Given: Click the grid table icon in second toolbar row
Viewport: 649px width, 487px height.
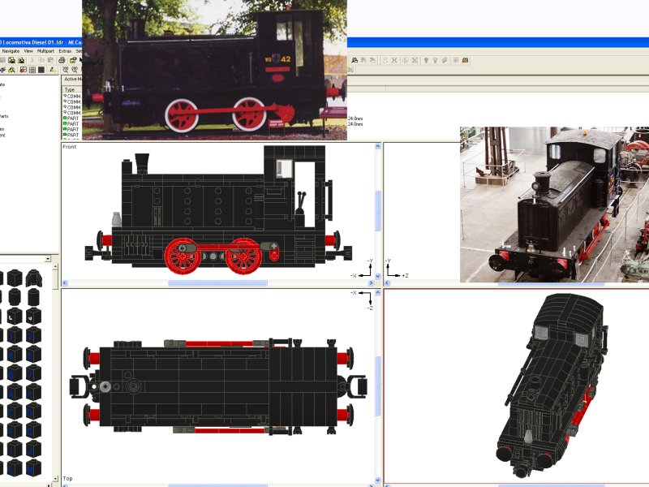Looking at the screenshot, I should pos(32,70).
